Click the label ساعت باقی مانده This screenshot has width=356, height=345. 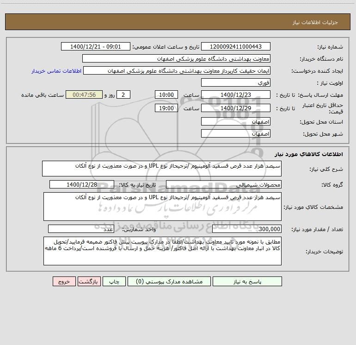43,95
